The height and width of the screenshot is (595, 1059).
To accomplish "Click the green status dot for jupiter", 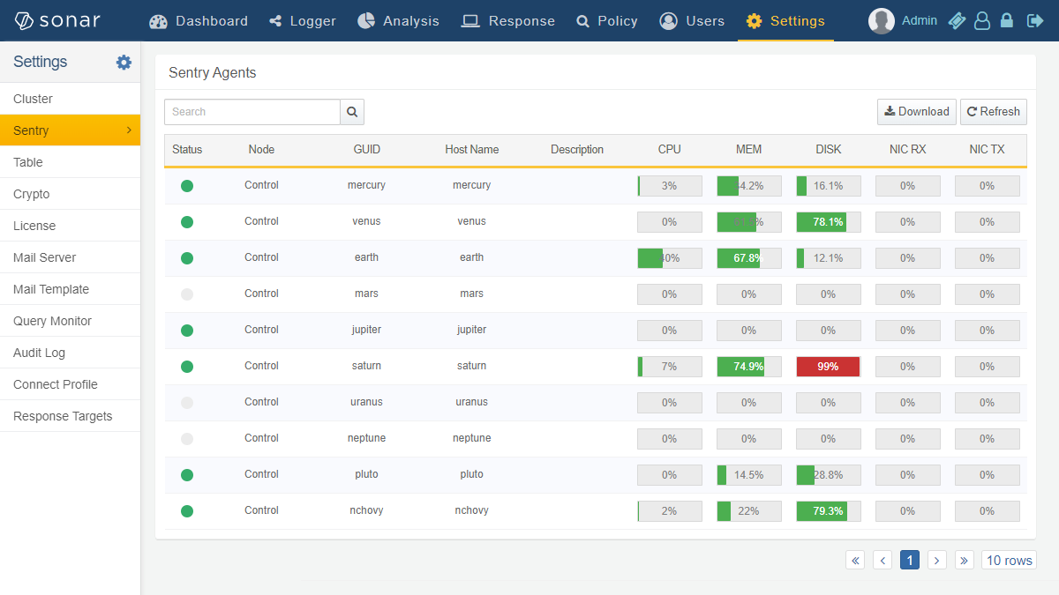I will pyautogui.click(x=187, y=331).
